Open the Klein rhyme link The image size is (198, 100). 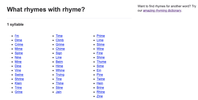click(x=18, y=83)
